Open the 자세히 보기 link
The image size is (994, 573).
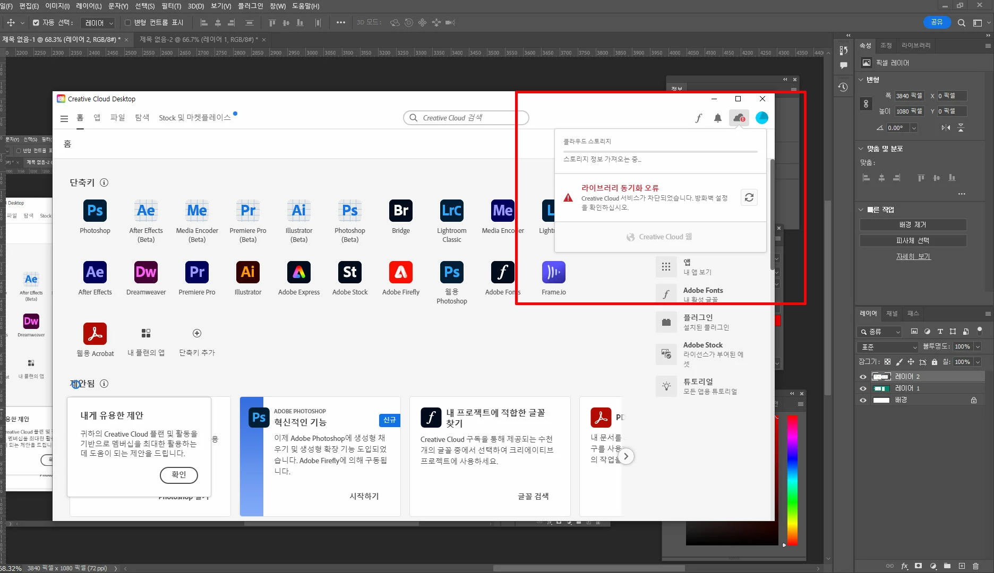(913, 256)
